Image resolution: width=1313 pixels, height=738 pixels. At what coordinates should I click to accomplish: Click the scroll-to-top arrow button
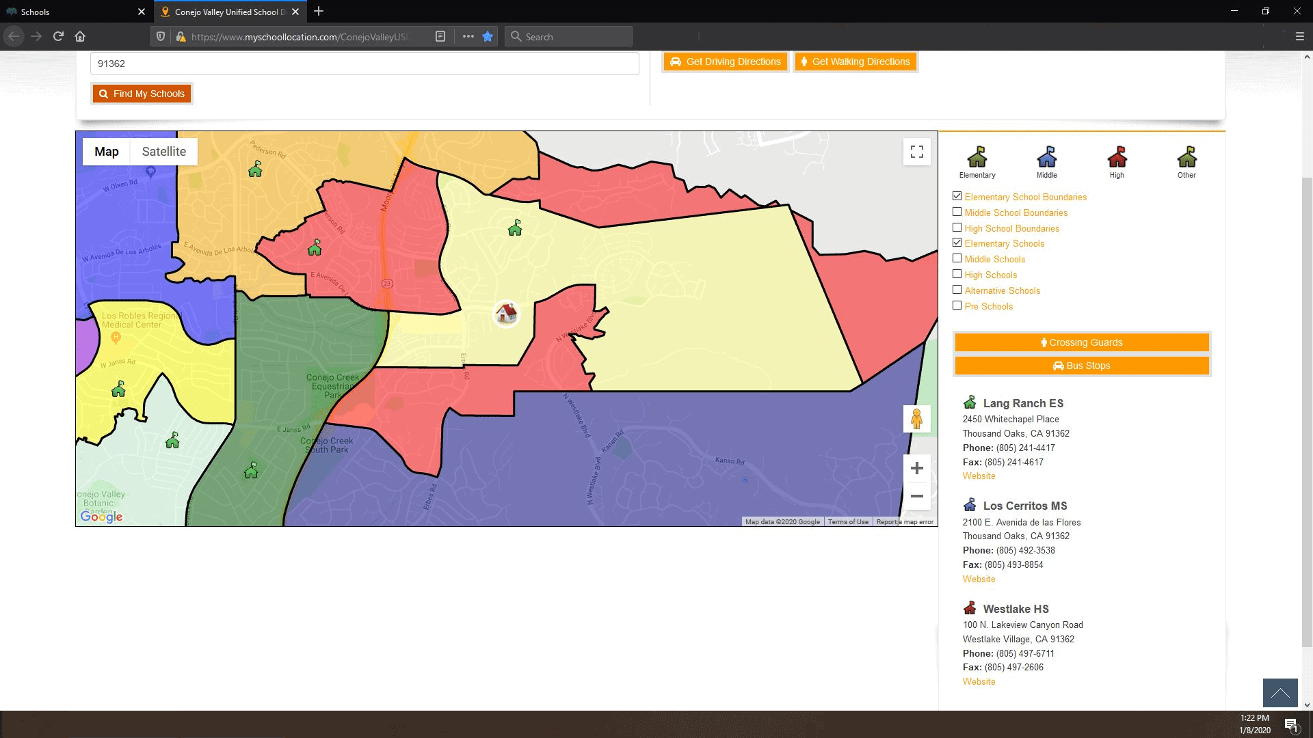[x=1279, y=693]
